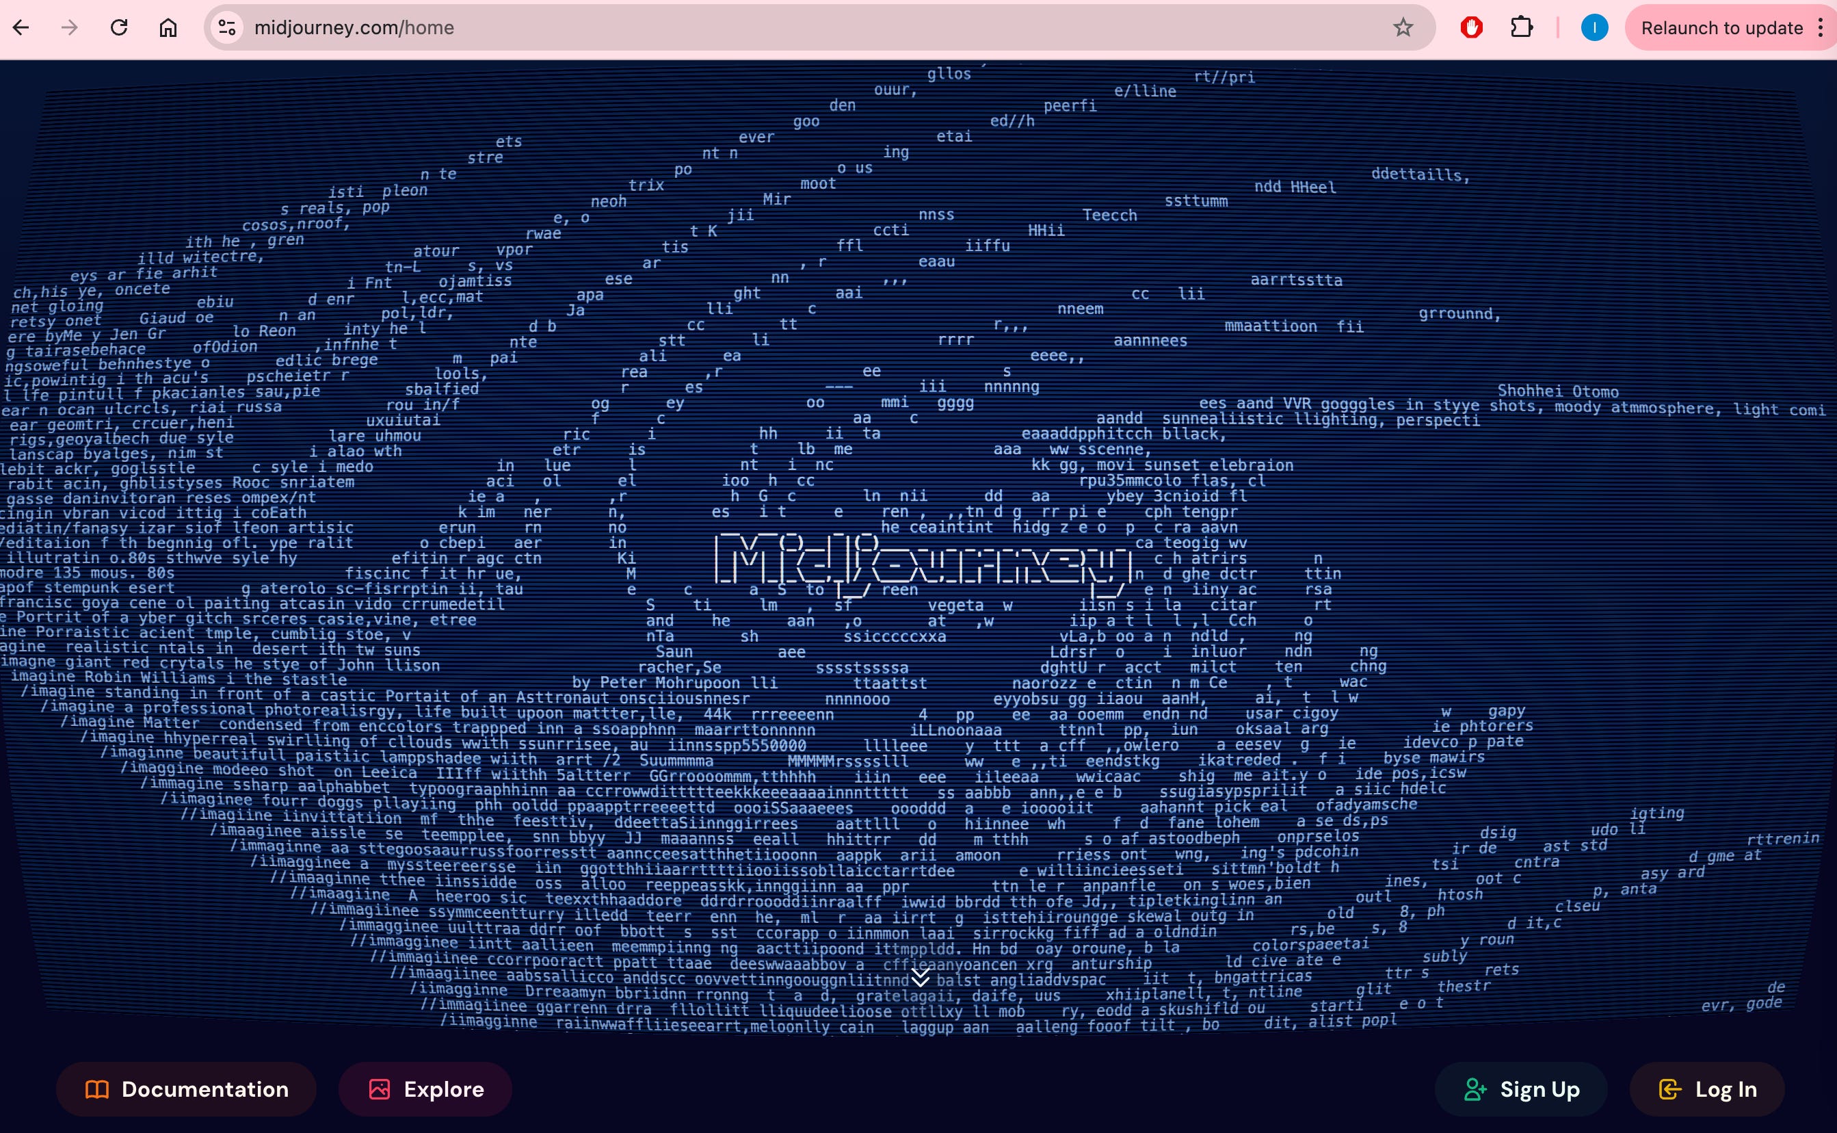Click the 'grroundd,' text

click(x=1459, y=314)
